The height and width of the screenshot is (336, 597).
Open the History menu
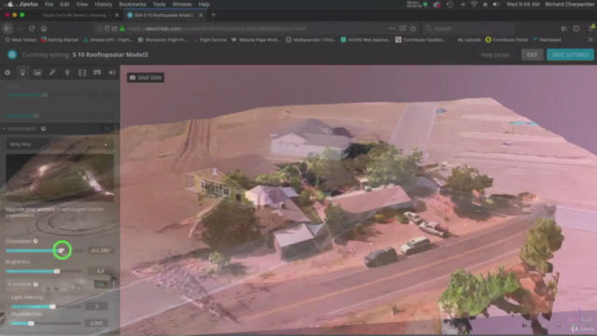104,4
